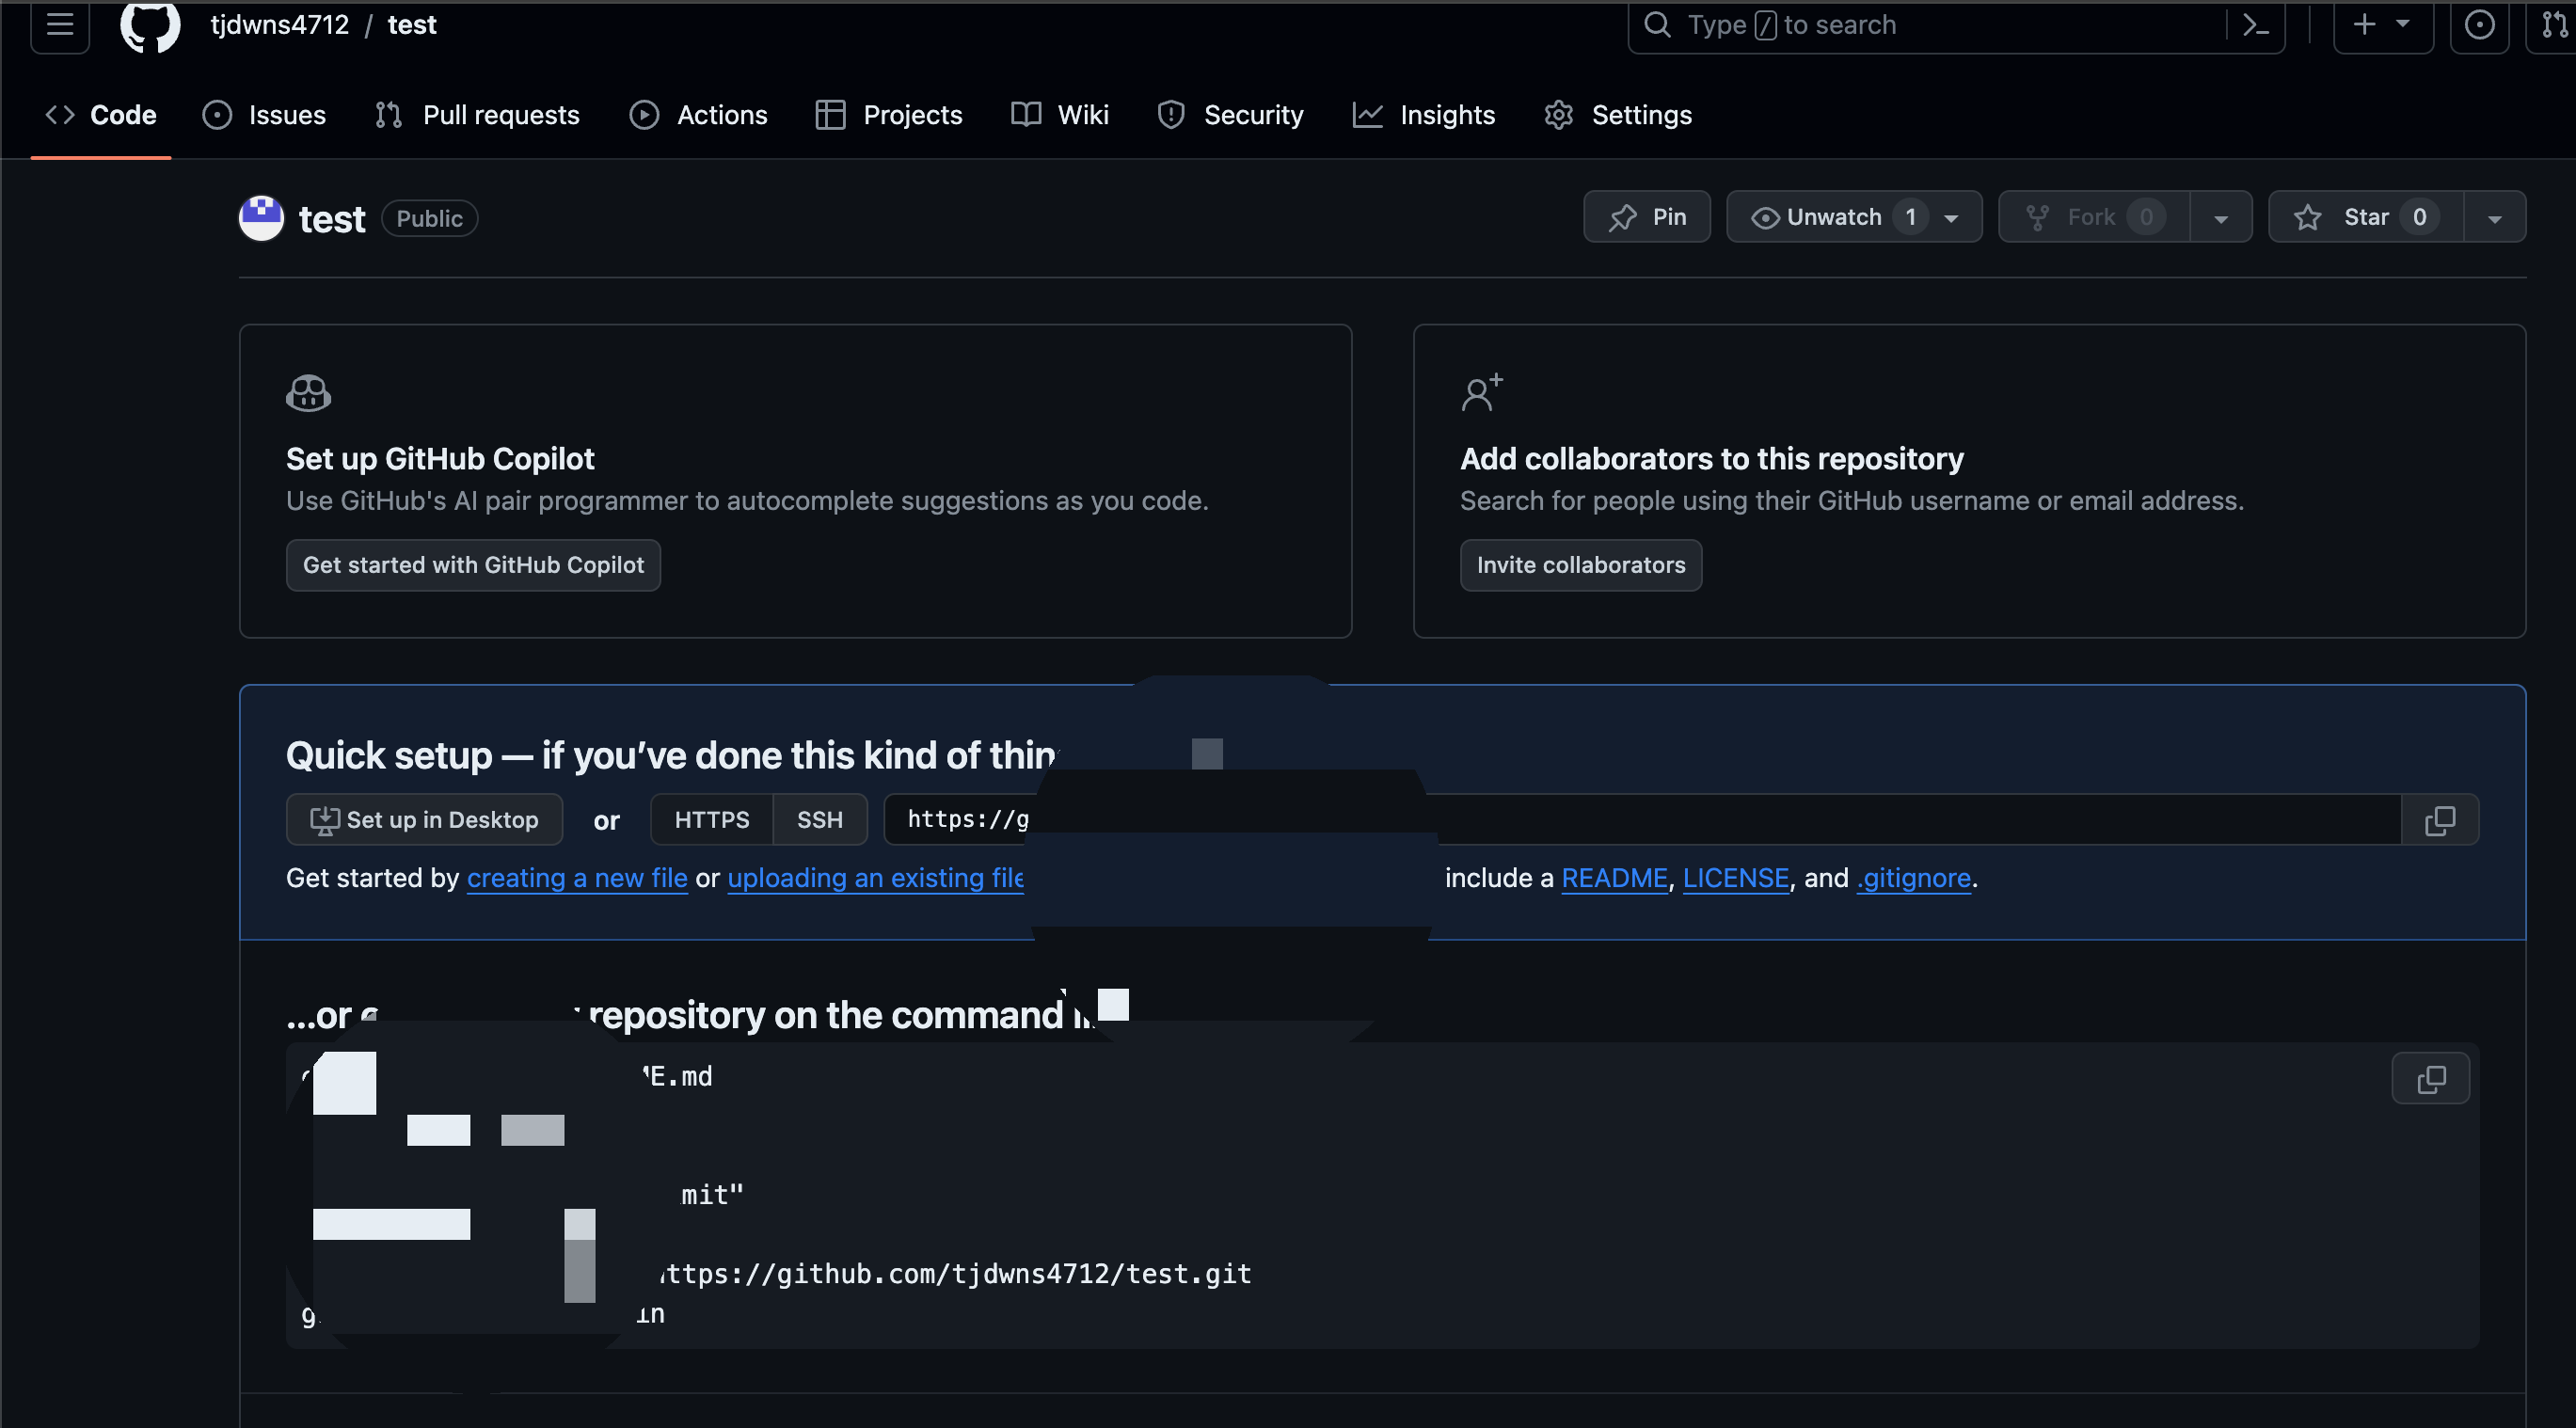
Task: Star the test repository
Action: 2365,217
